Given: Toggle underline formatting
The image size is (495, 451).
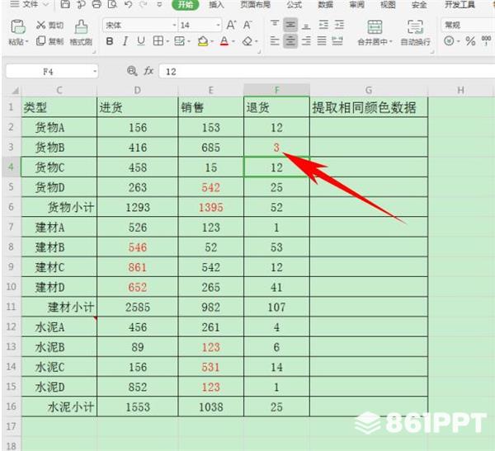Looking at the screenshot, I should click(141, 41).
